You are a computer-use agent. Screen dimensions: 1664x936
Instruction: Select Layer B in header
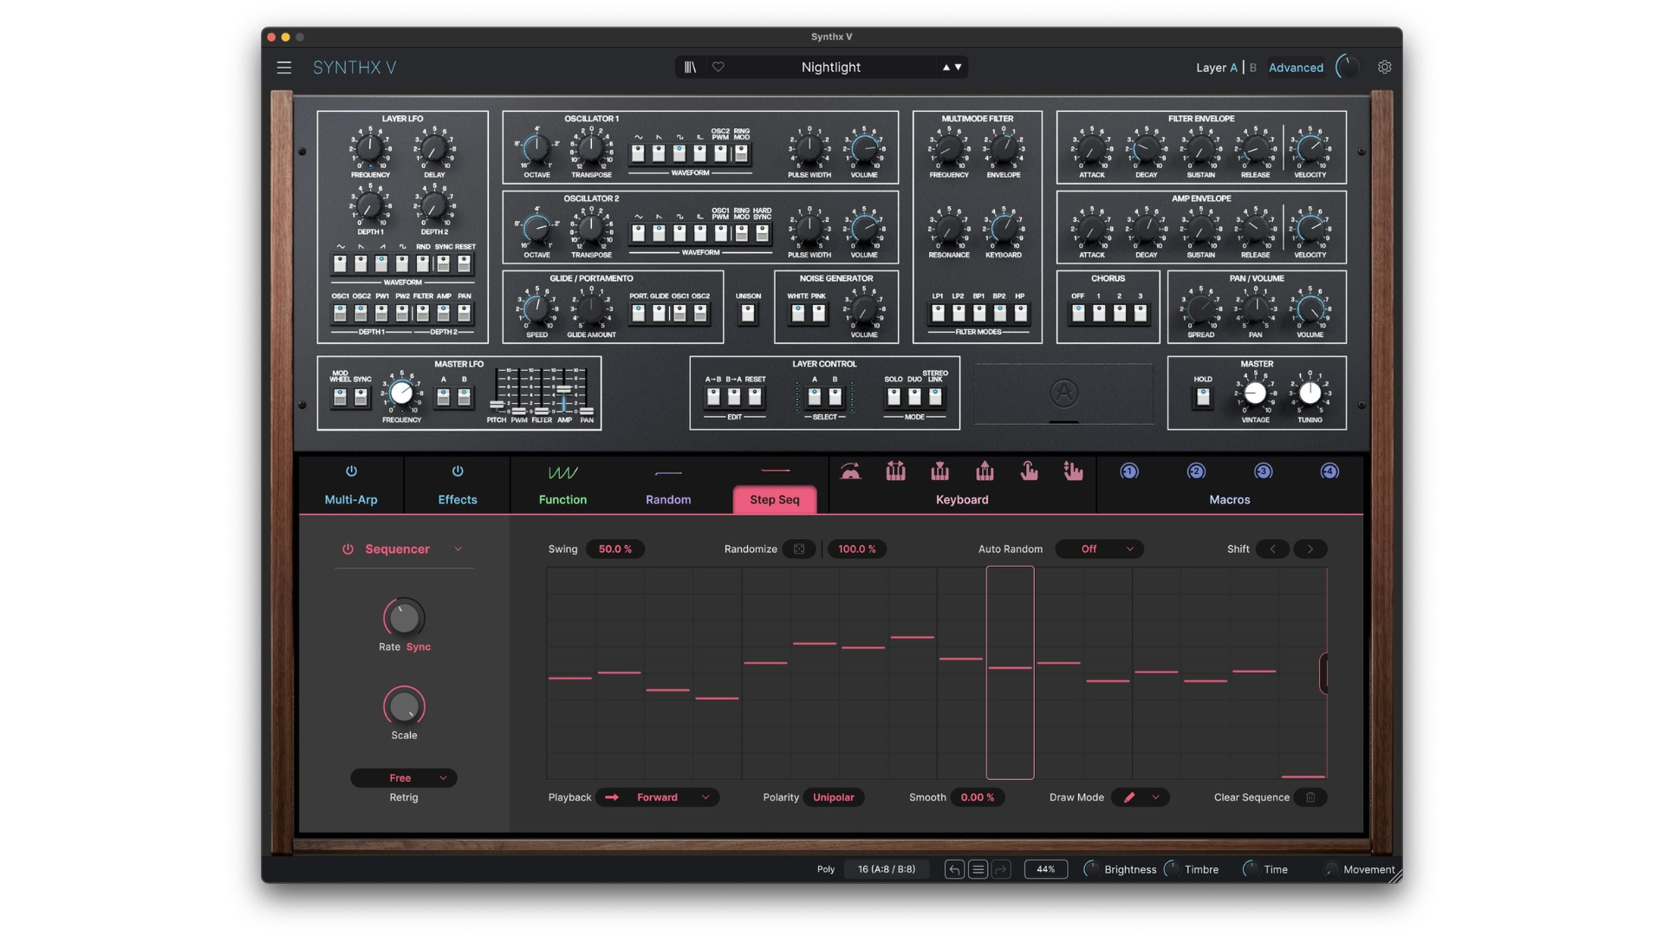point(1252,68)
